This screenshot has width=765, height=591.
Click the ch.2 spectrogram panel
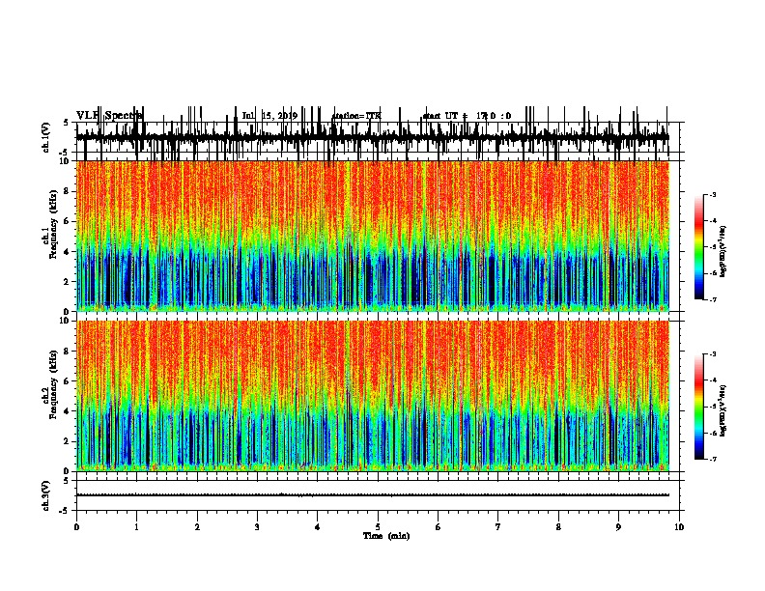pos(373,396)
